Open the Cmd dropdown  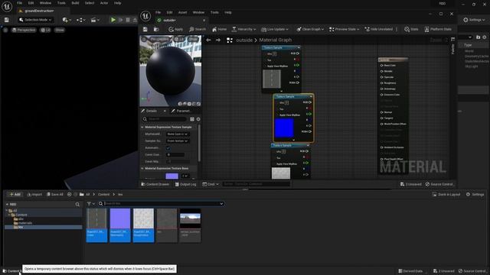pos(211,184)
